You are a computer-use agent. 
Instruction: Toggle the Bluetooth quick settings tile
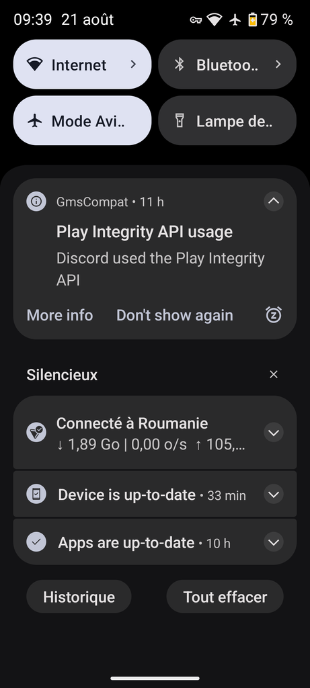(x=227, y=64)
